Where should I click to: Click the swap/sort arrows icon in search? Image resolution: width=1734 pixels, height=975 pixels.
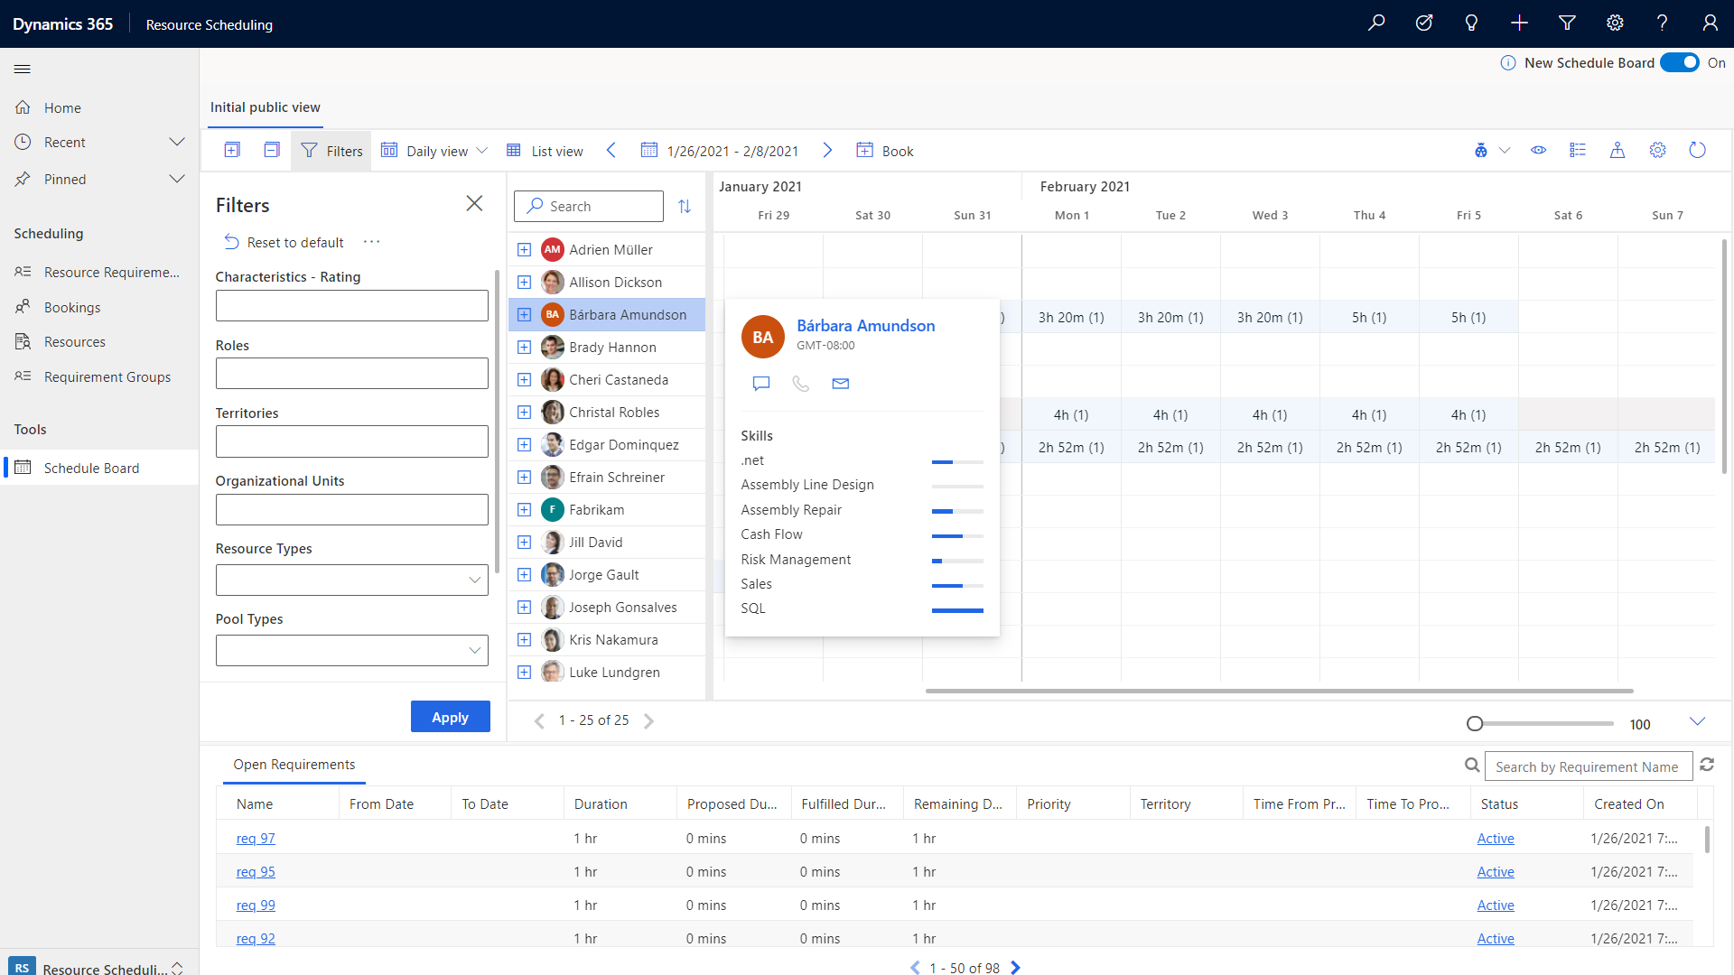pos(685,205)
